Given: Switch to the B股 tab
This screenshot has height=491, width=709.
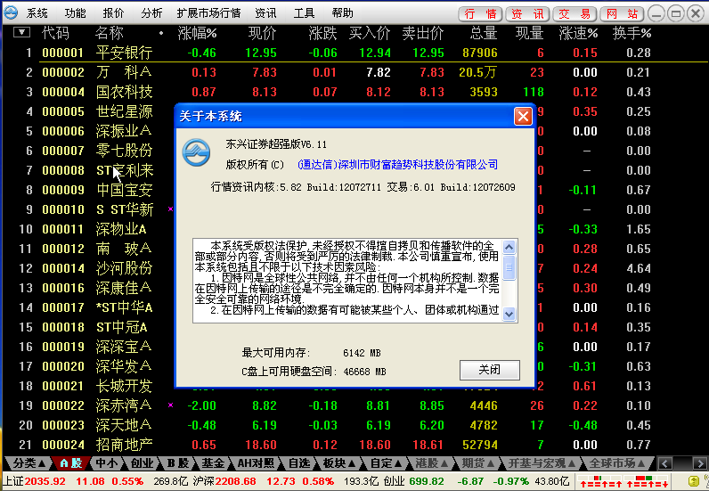Looking at the screenshot, I should pyautogui.click(x=178, y=463).
